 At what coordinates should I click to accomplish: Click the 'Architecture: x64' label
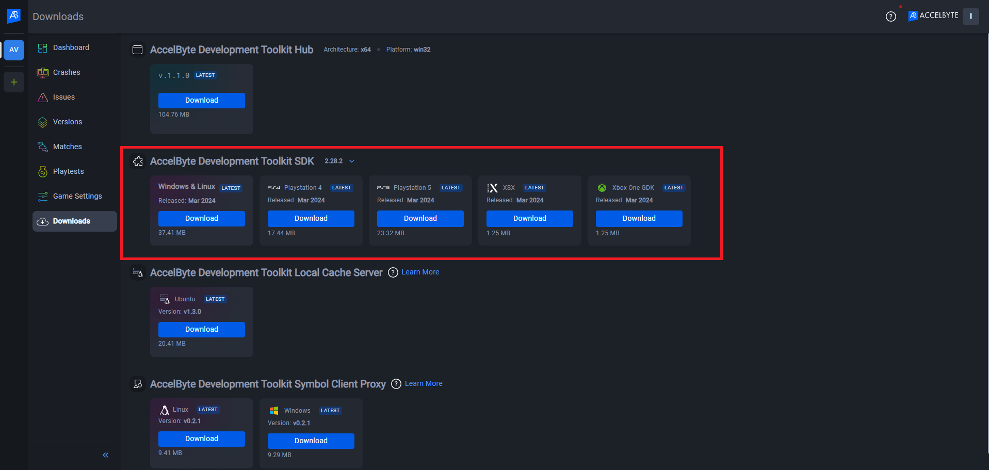347,50
